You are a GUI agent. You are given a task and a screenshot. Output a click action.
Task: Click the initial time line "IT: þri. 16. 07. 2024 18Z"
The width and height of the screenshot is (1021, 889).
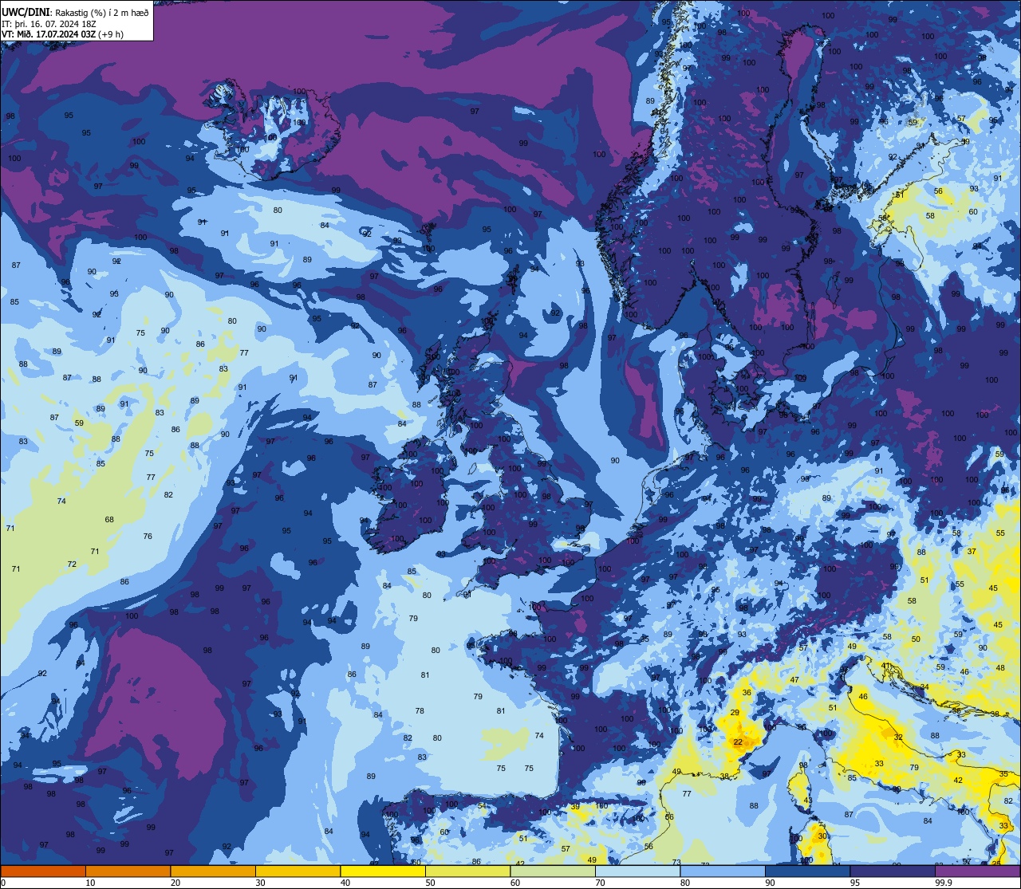click(49, 24)
